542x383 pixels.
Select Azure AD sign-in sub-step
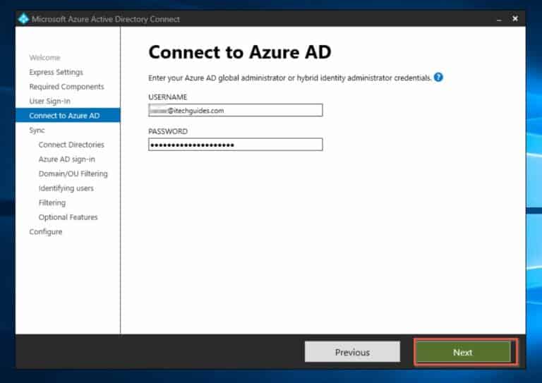tap(67, 159)
